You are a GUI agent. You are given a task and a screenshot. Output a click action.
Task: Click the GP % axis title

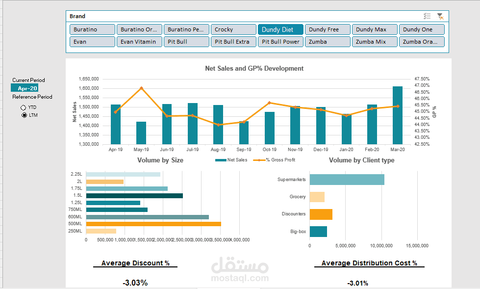tap(434, 112)
